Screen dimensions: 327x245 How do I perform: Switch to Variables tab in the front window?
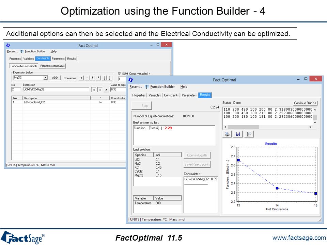[155, 95]
